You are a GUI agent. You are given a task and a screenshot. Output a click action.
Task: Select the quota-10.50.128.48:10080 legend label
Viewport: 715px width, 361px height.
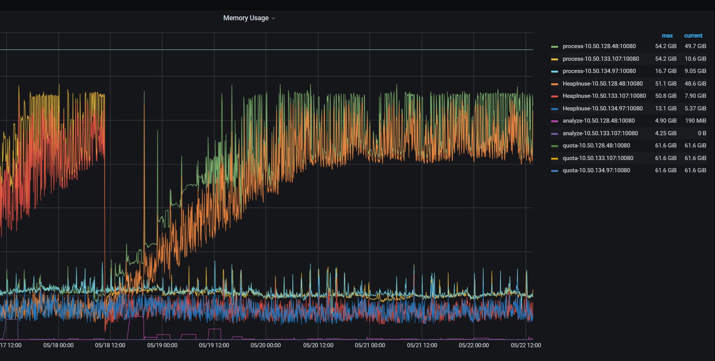[596, 146]
